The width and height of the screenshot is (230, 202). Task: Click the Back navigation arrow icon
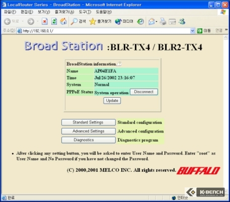(7, 21)
